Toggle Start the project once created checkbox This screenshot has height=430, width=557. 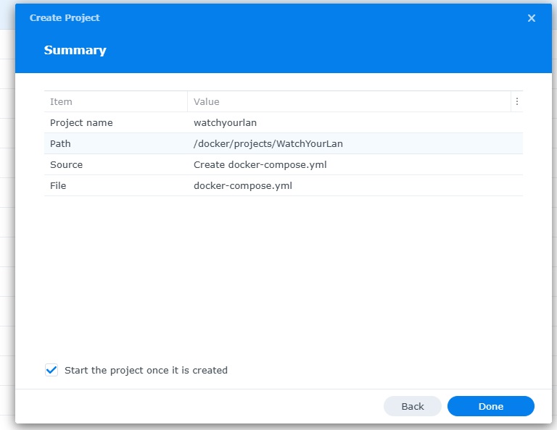coord(51,370)
